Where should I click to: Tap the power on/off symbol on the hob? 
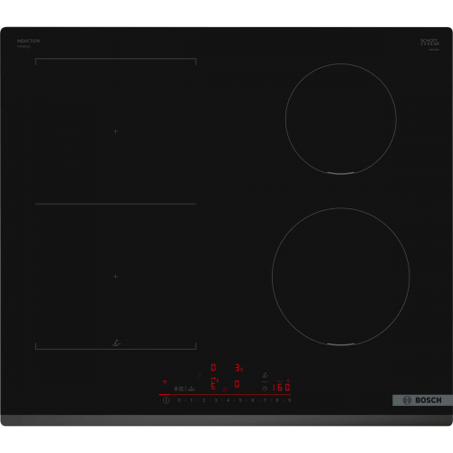click(x=166, y=400)
